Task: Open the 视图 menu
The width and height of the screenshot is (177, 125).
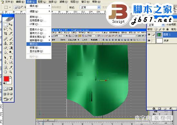Action: pos(74,2)
